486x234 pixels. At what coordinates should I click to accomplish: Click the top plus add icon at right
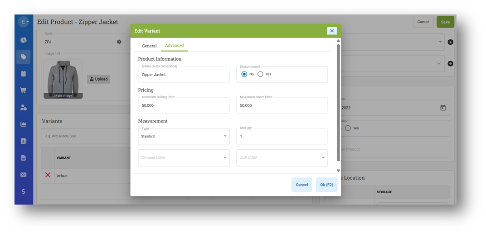point(450,42)
